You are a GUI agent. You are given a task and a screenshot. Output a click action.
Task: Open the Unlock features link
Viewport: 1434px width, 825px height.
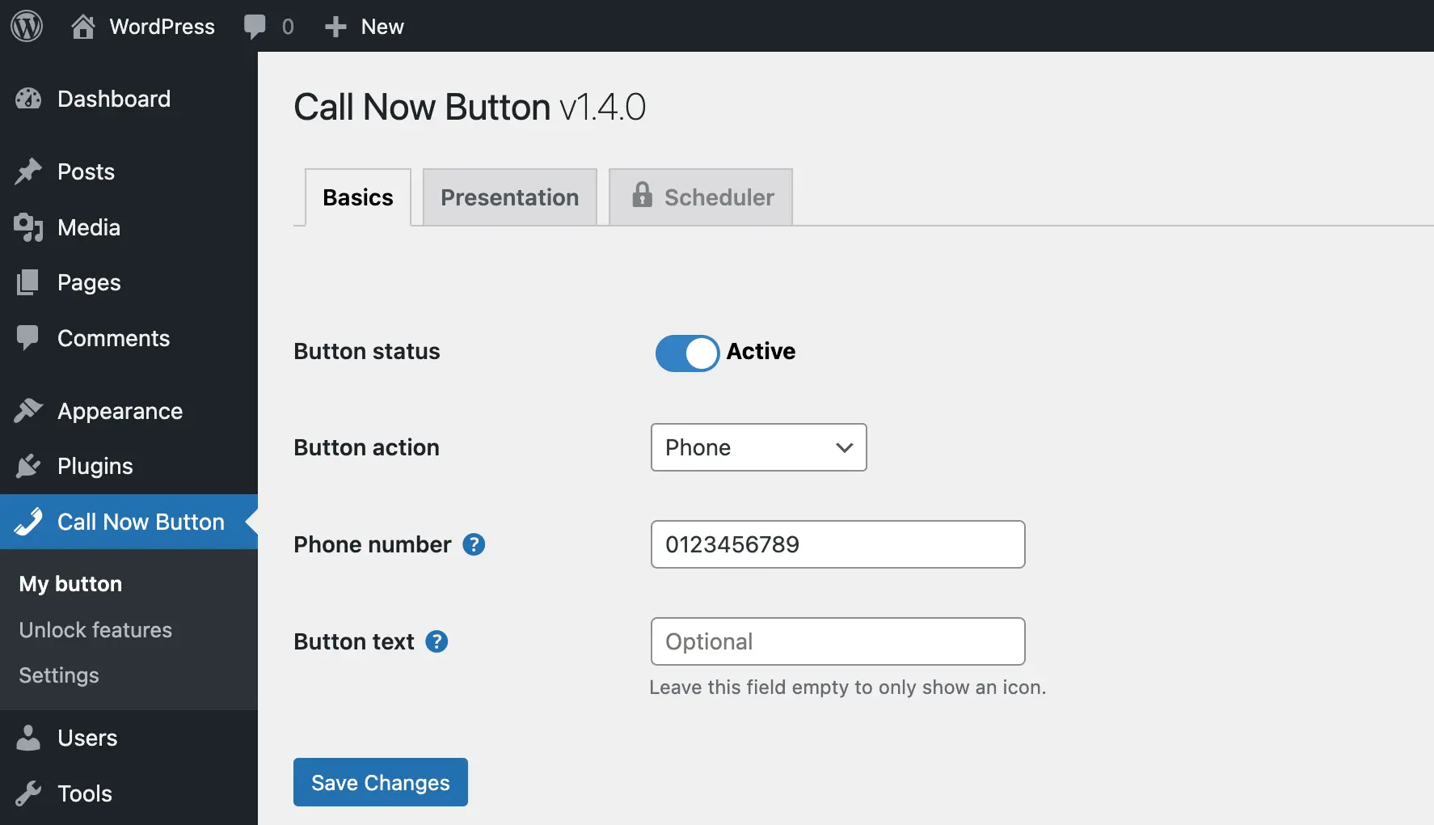[95, 630]
